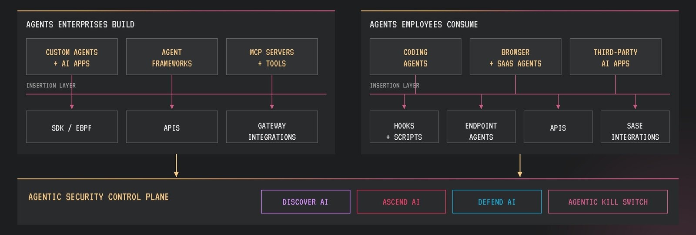
Task: Click the Agents Employees Consume heading
Action: [424, 24]
